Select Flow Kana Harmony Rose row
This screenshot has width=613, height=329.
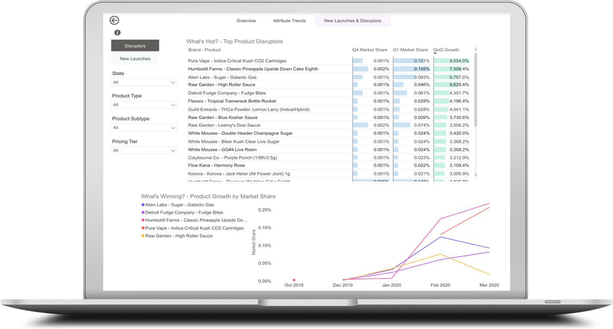coord(329,165)
